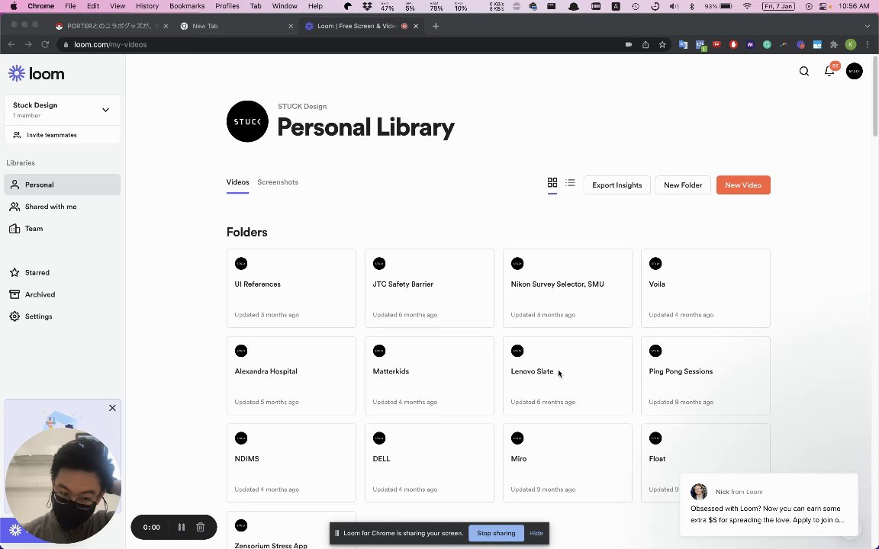Share this page icon in address bar
Viewport: 879px width, 549px height.
(646, 44)
